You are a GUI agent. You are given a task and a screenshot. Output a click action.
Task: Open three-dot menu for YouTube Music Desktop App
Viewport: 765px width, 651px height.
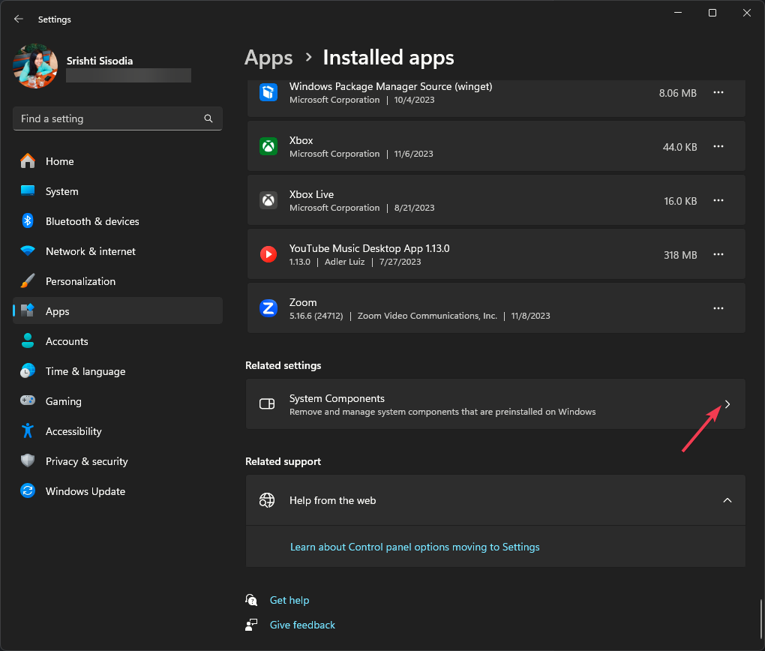718,254
